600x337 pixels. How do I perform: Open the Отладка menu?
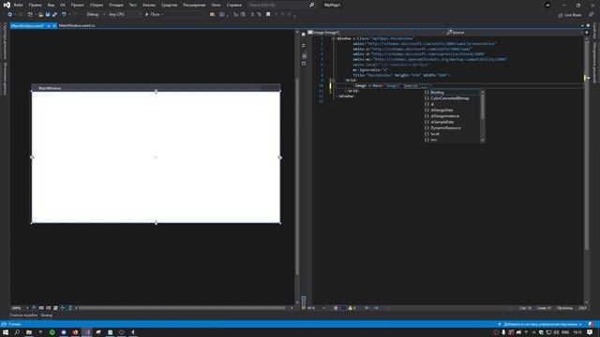[x=115, y=5]
